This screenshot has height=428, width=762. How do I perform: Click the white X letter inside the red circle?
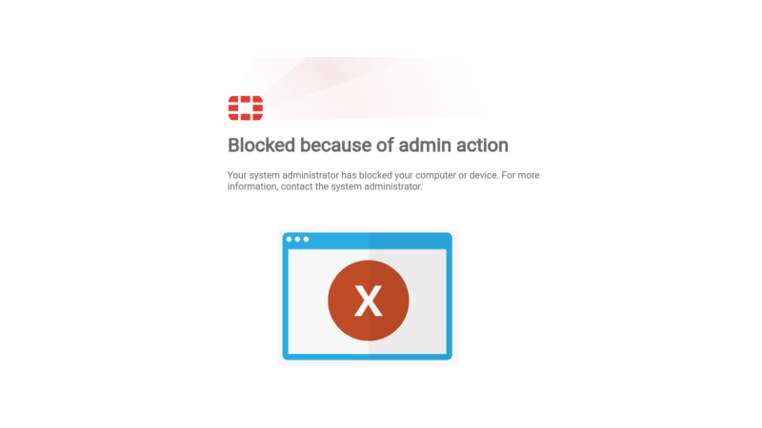(369, 301)
